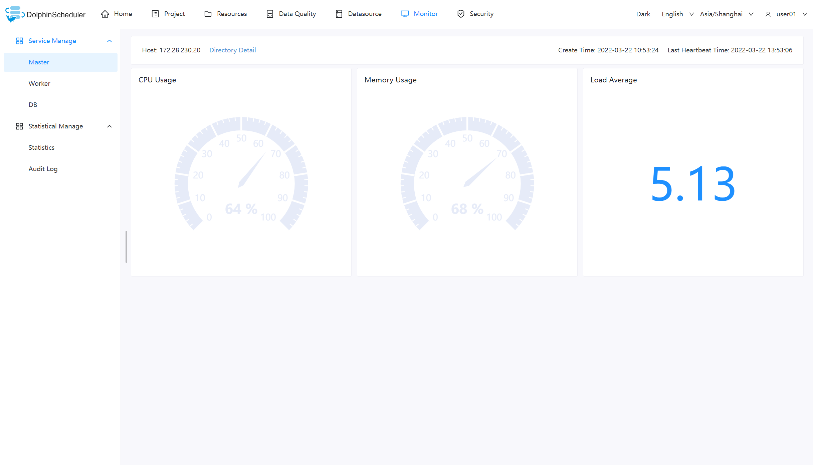
Task: Click the user profile icon
Action: pos(768,14)
